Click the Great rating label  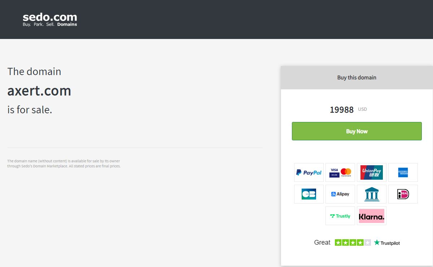pyautogui.click(x=322, y=242)
